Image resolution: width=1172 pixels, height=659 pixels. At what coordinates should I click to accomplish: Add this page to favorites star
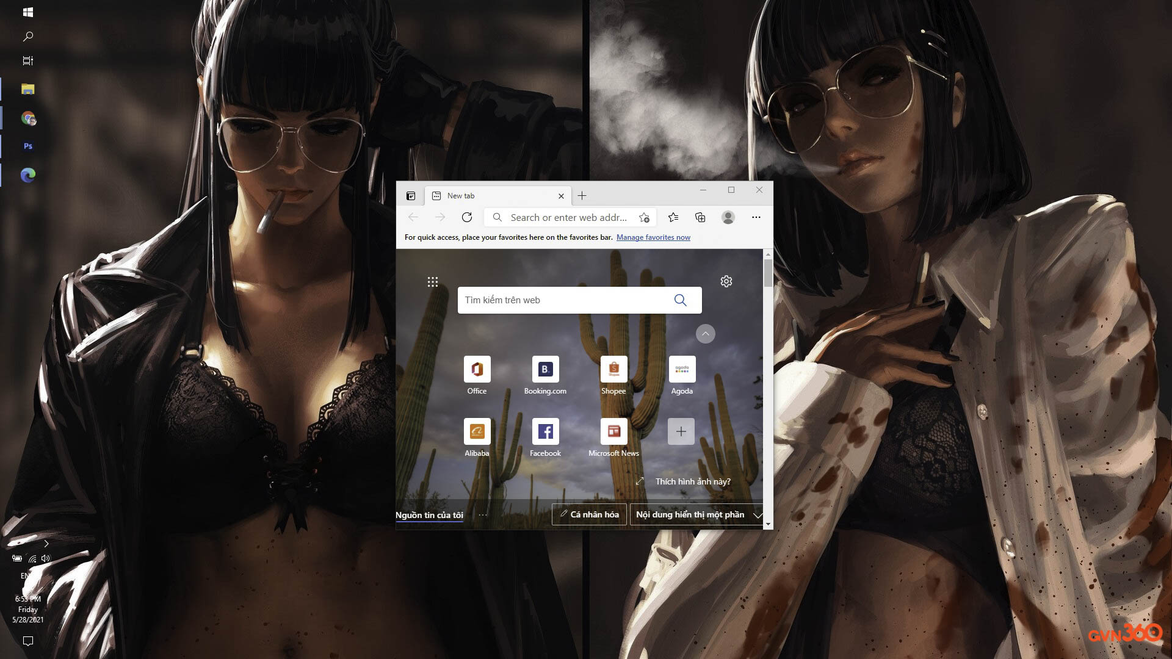[644, 217]
